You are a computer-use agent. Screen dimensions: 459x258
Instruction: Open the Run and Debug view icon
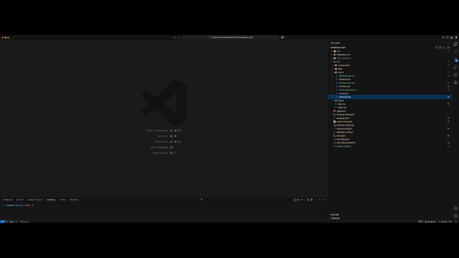click(456, 67)
